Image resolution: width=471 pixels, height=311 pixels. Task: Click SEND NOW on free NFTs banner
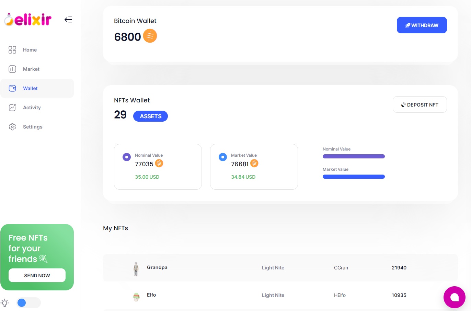pyautogui.click(x=37, y=275)
